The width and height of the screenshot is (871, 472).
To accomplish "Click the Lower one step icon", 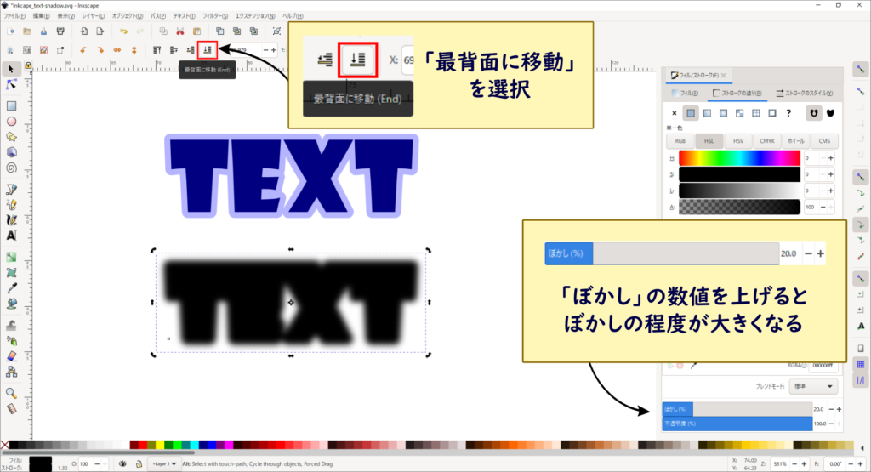I will [x=191, y=50].
